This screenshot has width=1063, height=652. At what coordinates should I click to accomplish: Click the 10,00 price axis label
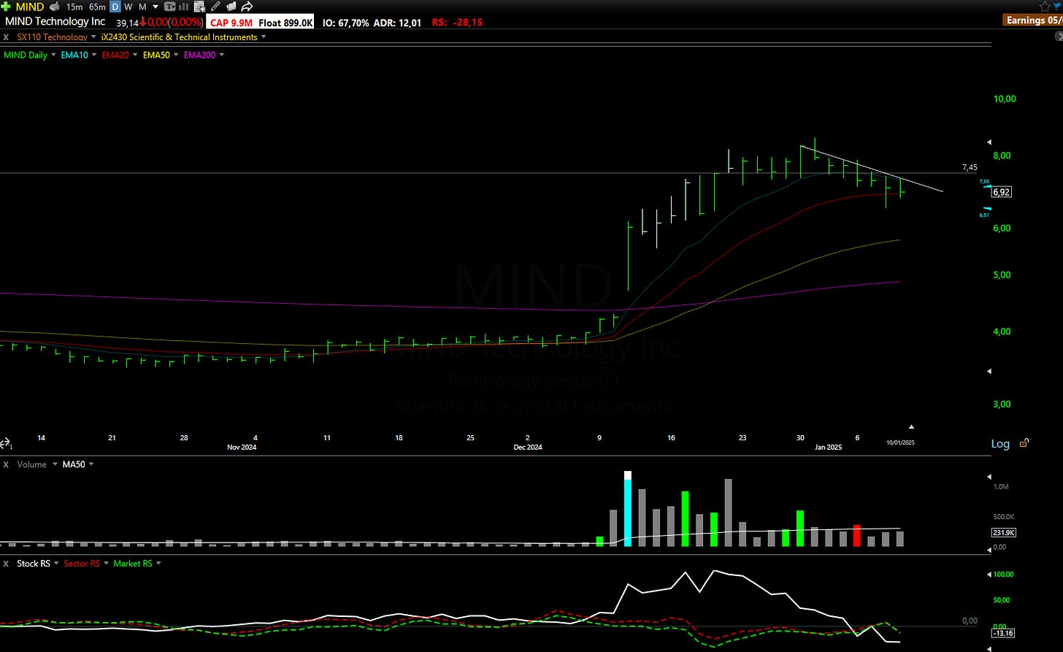click(1005, 99)
